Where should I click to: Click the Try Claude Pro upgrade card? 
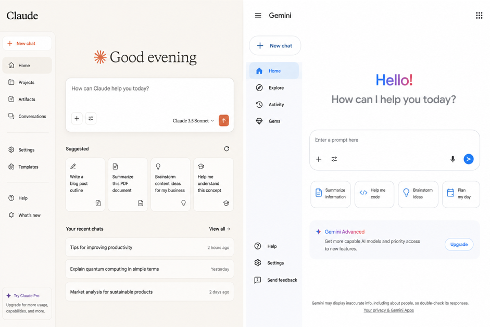pyautogui.click(x=27, y=303)
